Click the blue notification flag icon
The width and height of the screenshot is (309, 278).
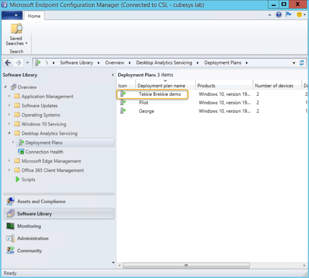click(x=288, y=15)
